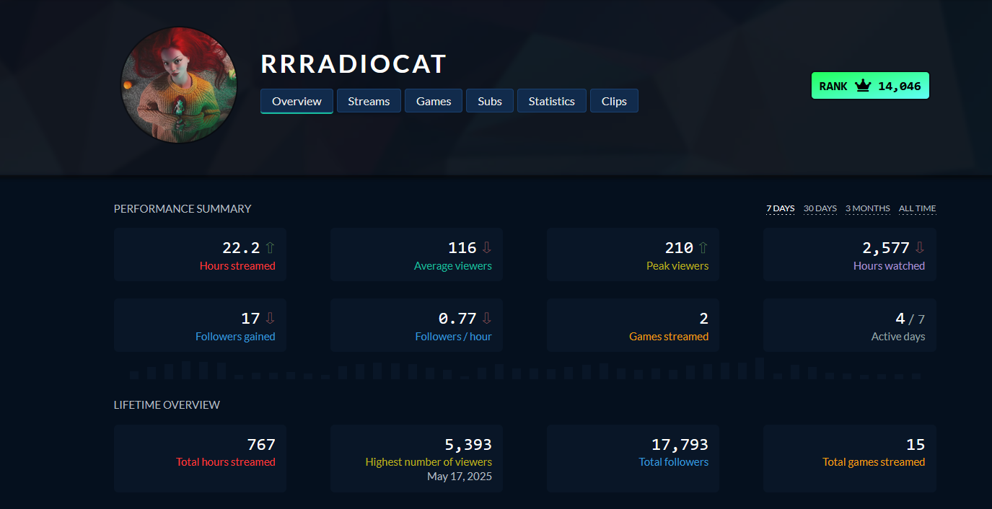Click the Total games streamed label
The height and width of the screenshot is (509, 992).
pos(874,462)
